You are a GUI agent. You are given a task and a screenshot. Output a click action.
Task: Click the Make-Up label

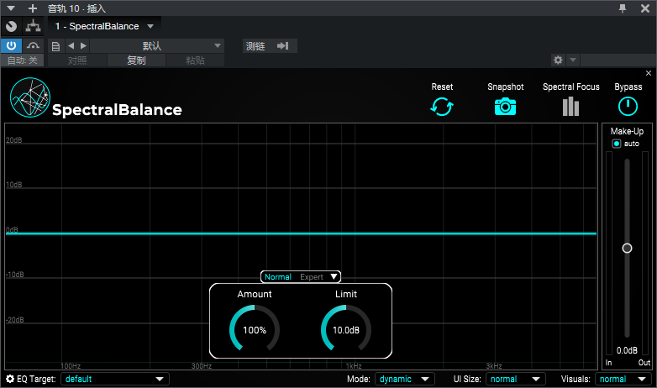[627, 131]
